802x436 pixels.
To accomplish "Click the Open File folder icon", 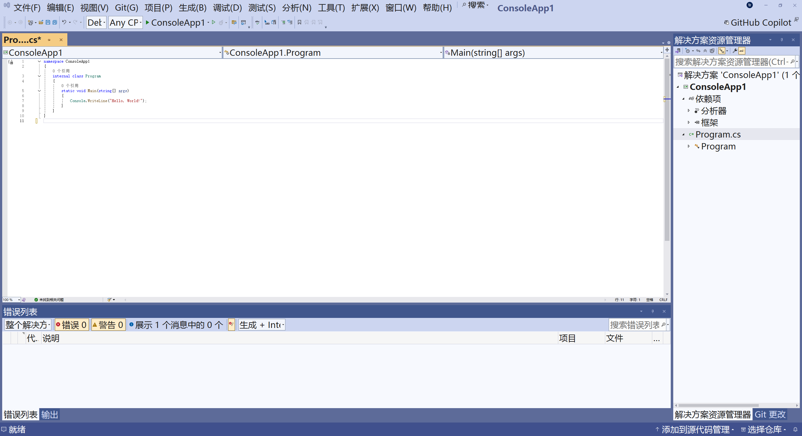I will tap(41, 22).
